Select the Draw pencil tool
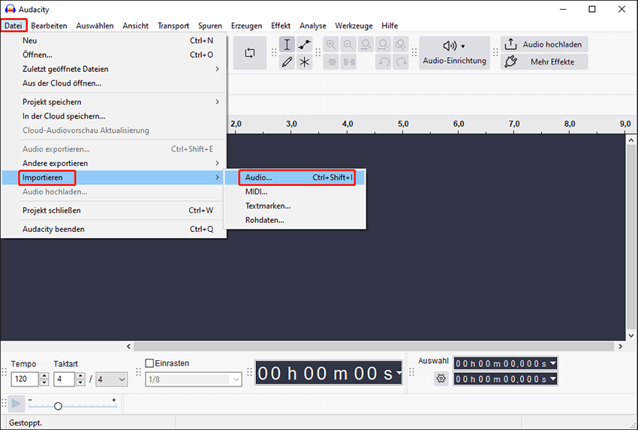 coord(287,62)
